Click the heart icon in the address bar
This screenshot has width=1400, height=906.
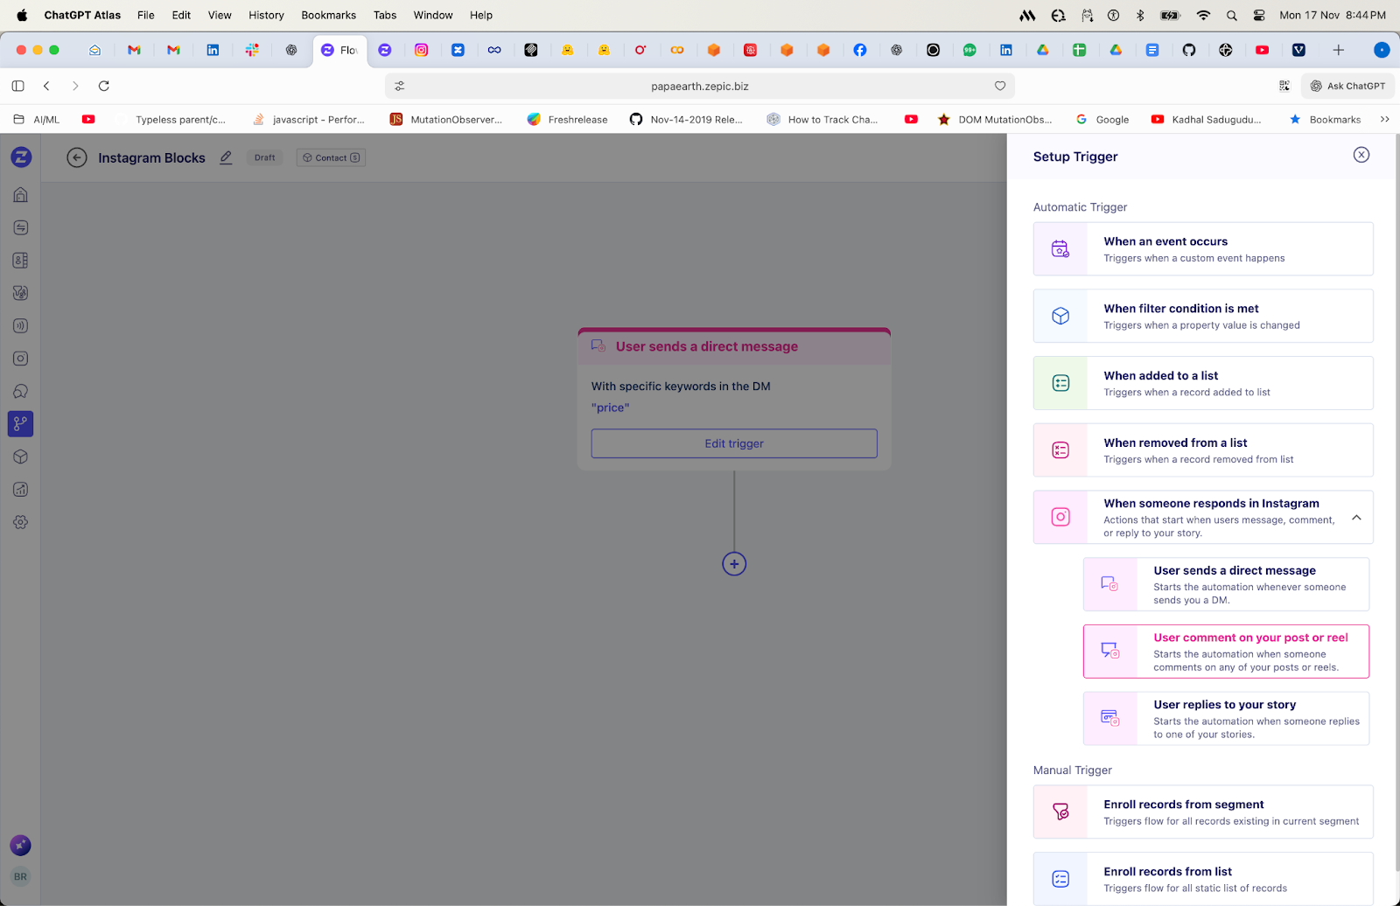(1000, 86)
